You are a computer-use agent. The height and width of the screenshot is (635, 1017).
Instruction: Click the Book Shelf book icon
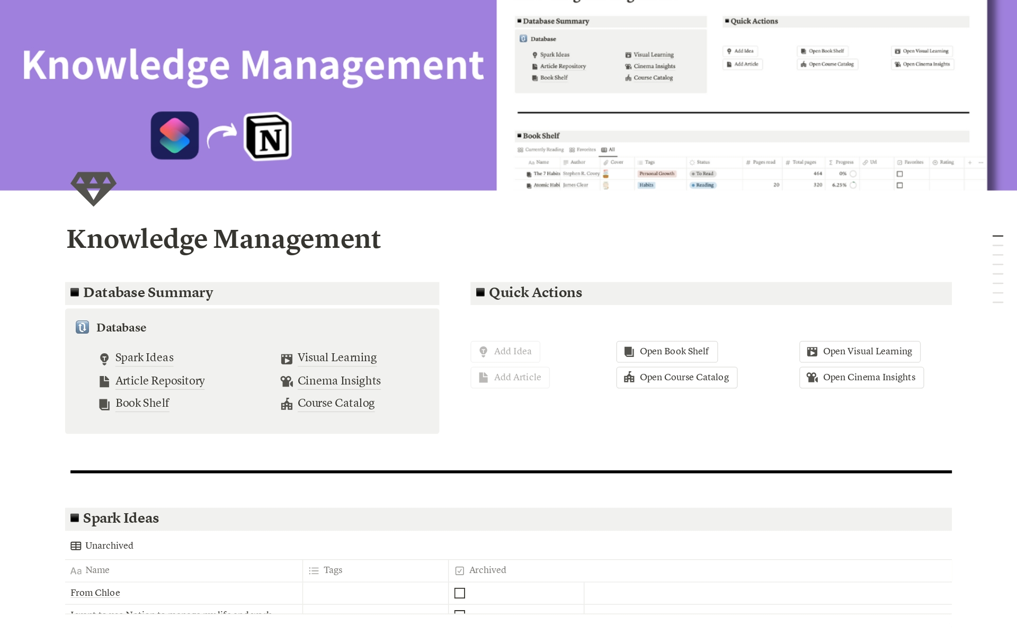(104, 404)
